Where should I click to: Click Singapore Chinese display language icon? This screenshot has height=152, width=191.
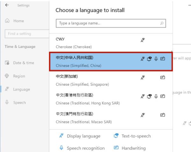tap(143, 77)
